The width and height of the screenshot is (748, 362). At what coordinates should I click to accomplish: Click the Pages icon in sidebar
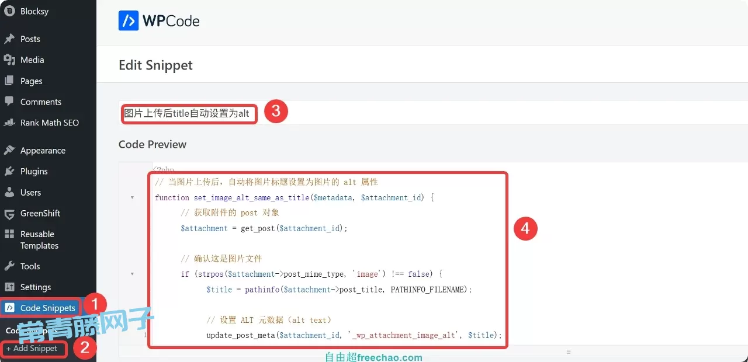(9, 81)
